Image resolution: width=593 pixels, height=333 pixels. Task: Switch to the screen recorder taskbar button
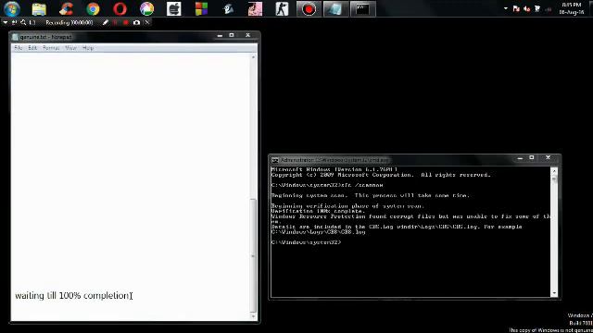point(309,8)
